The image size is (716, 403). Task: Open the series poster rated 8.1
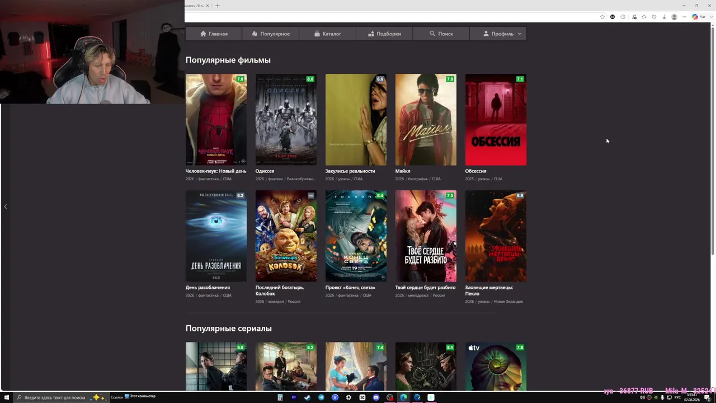pos(426,367)
